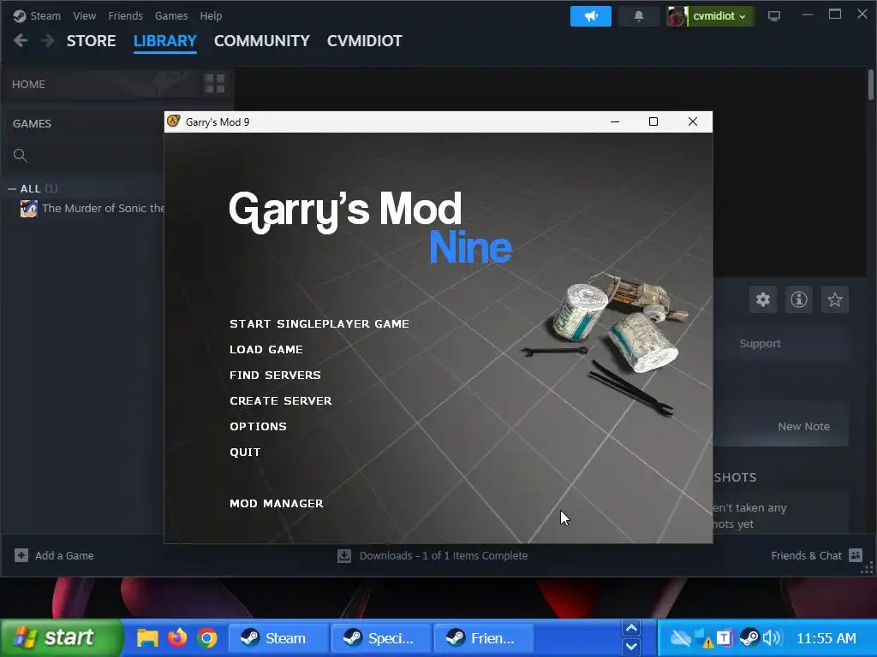Click the Support link in Steam
The width and height of the screenshot is (877, 657).
[761, 344]
